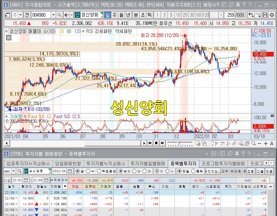Screen dimensions: 277x216
Task: Click the m memo icon in investor window title bar
Action: coord(214,154)
